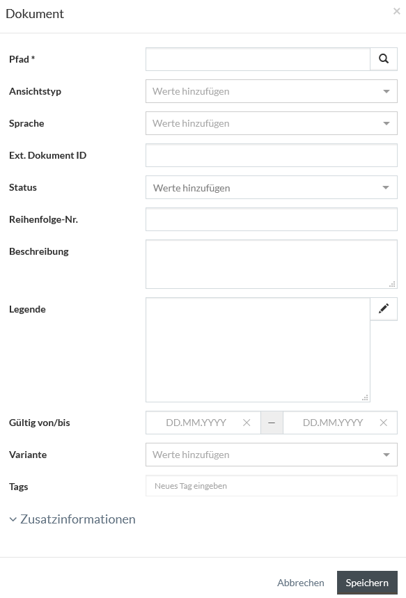Expand the Zusatzinformationen section

tap(72, 519)
